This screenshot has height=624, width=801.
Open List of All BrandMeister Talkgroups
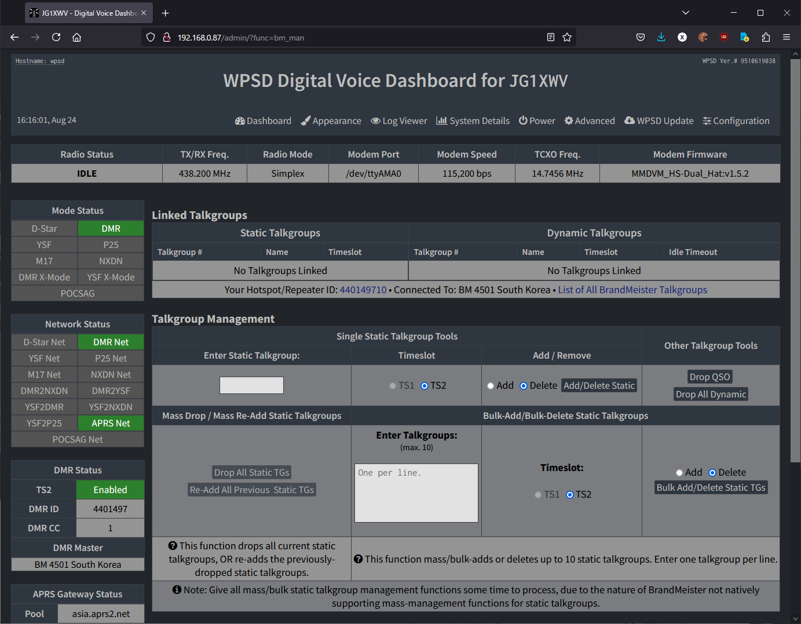pos(632,290)
